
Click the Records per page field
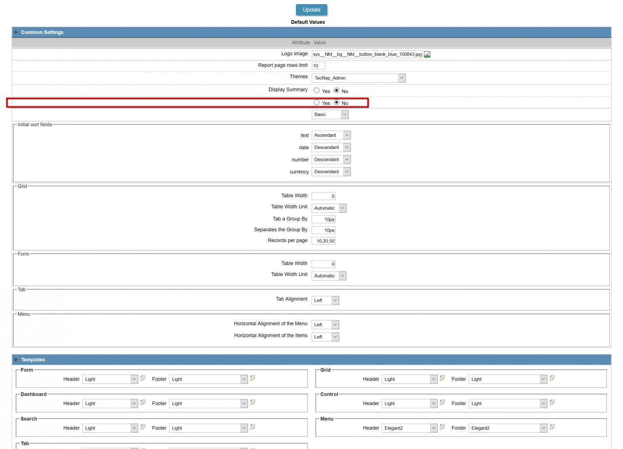point(323,241)
